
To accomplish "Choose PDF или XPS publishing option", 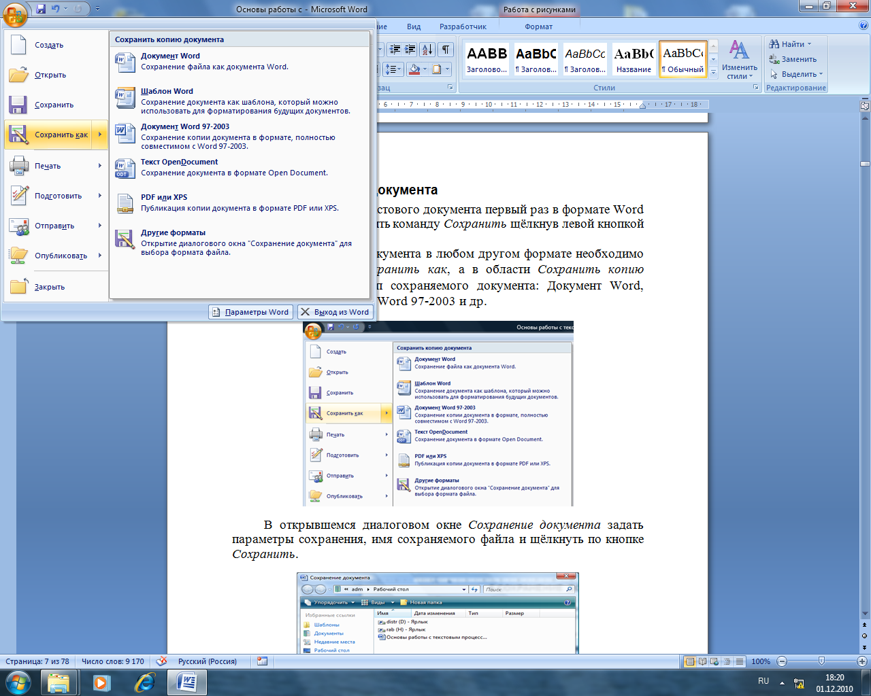I will coord(240,203).
